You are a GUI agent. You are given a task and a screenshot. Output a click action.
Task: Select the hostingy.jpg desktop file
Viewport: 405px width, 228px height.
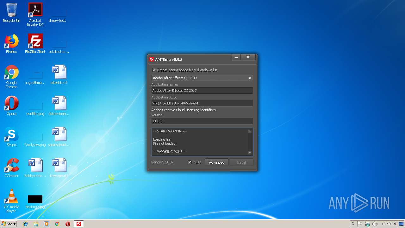35,202
